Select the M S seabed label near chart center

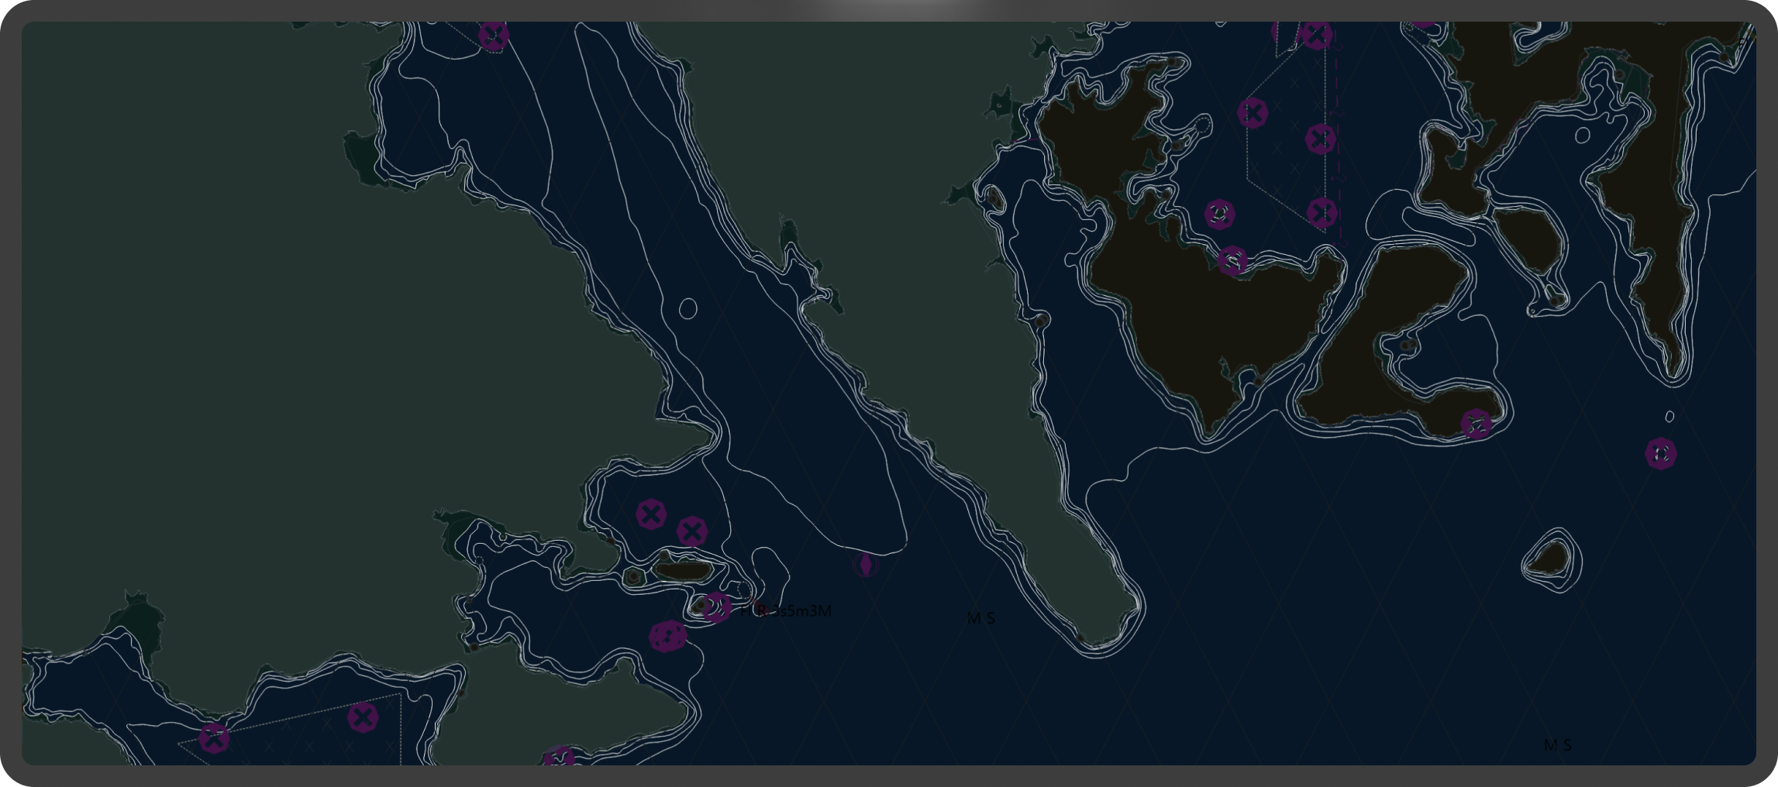coord(980,618)
